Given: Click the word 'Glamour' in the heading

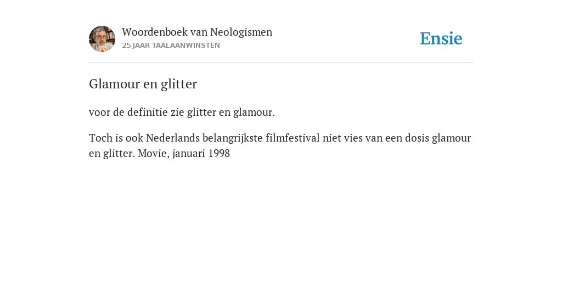Looking at the screenshot, I should tap(114, 84).
